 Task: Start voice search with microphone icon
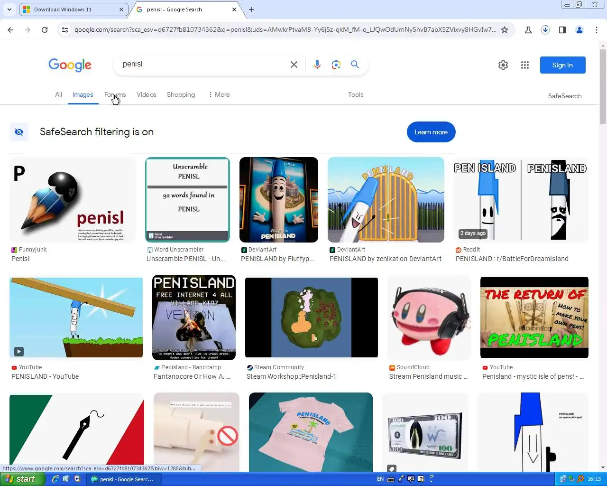point(317,65)
